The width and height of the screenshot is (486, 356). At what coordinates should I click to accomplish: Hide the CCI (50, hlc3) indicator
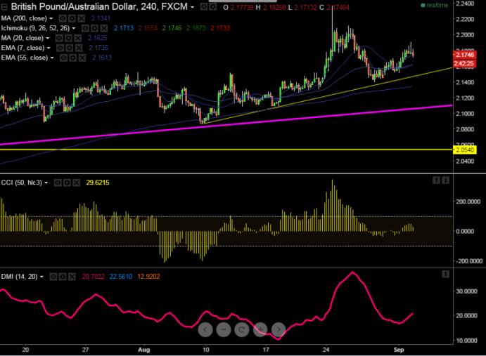(x=58, y=183)
